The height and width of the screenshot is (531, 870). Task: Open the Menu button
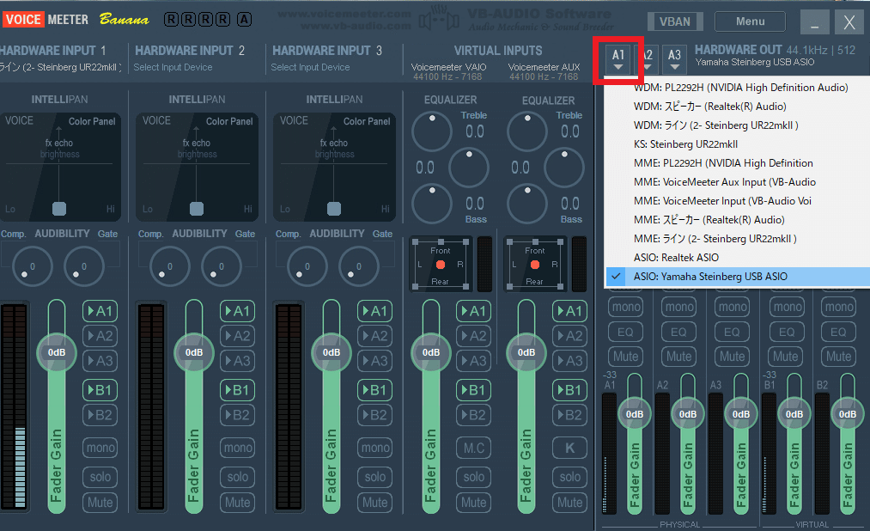tap(750, 21)
